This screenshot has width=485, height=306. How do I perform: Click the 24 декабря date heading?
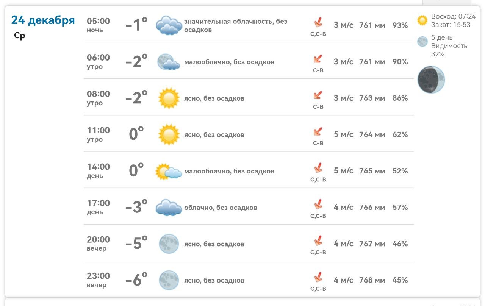43,20
